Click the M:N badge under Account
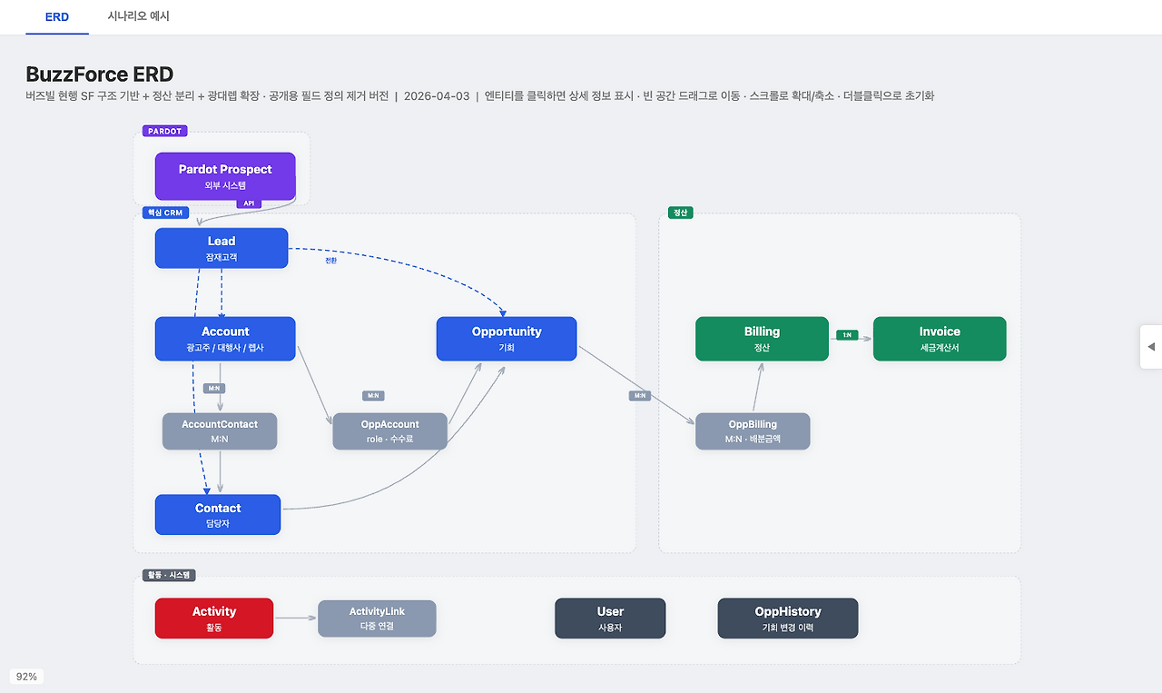The image size is (1162, 693). [214, 388]
